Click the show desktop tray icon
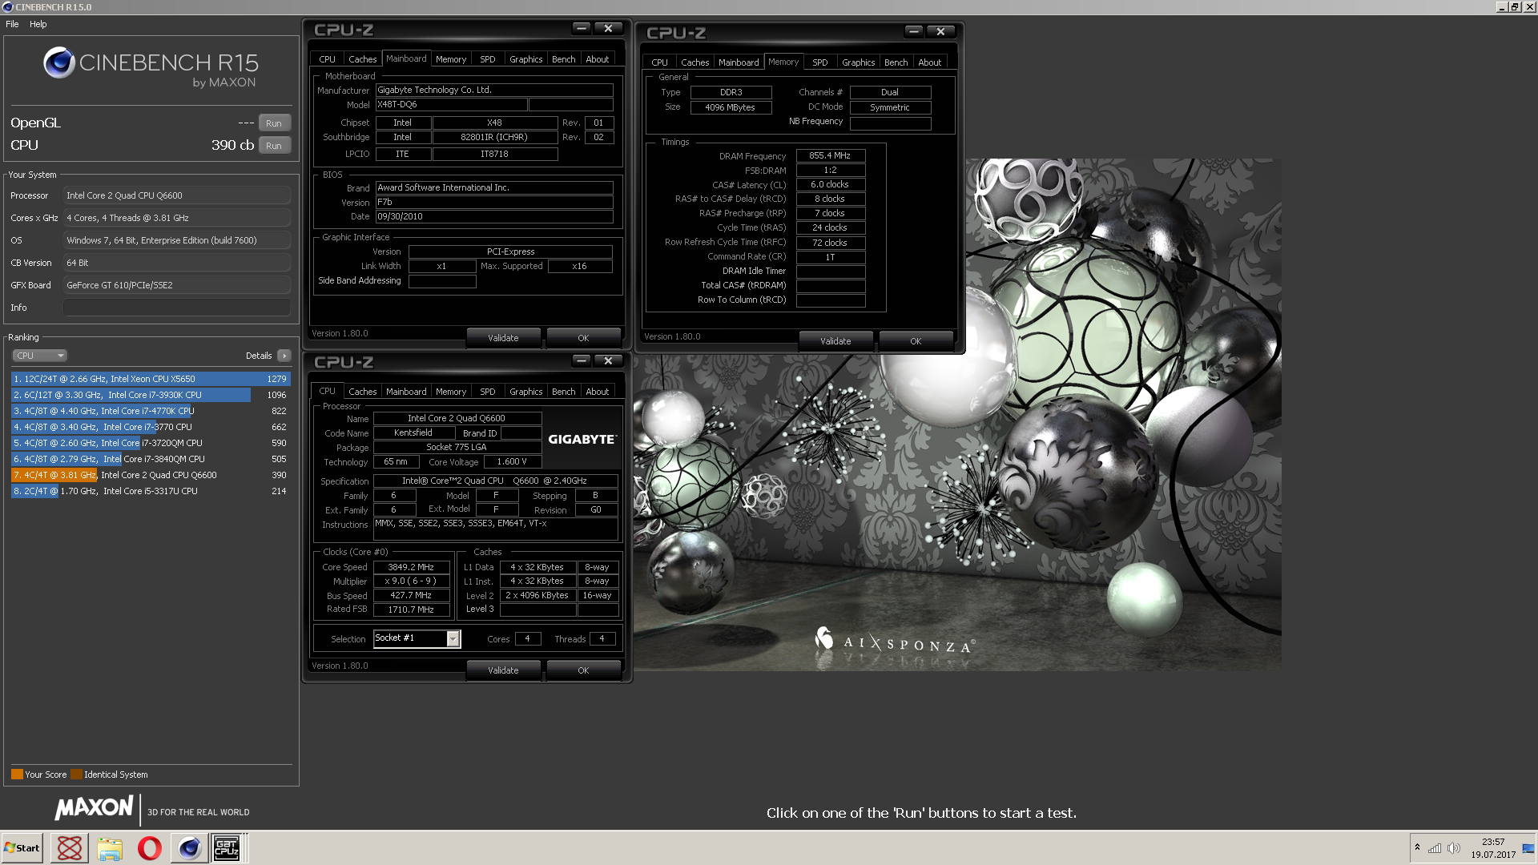Viewport: 1538px width, 865px height. click(1528, 848)
